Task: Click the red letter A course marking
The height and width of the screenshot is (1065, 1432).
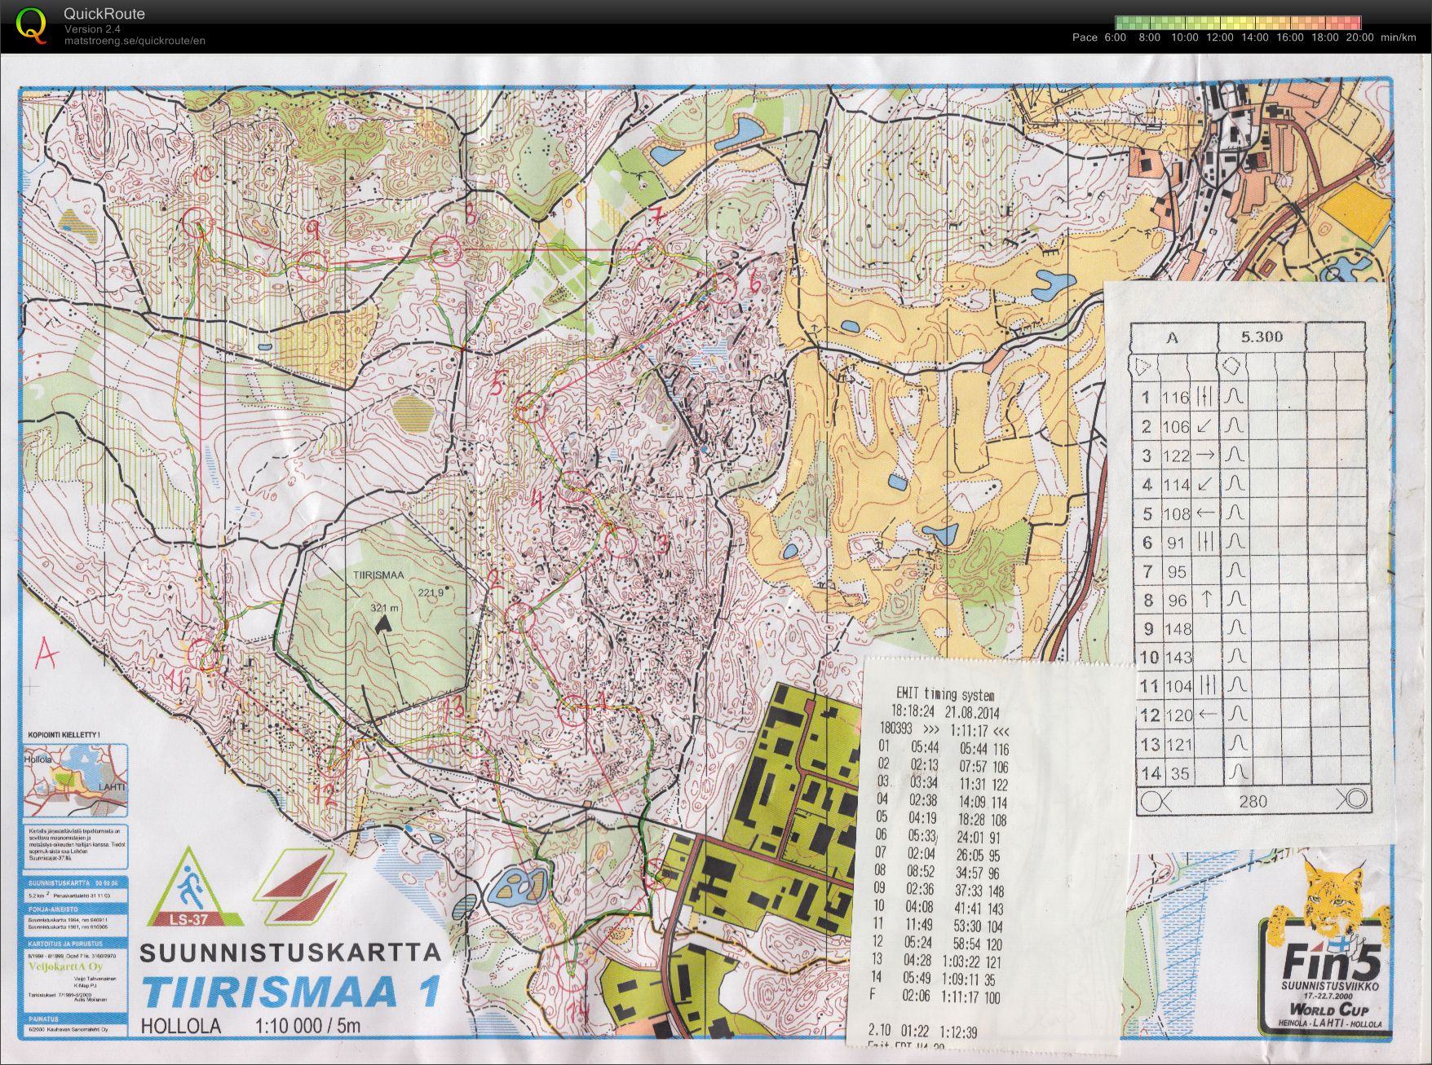Action: pyautogui.click(x=46, y=654)
